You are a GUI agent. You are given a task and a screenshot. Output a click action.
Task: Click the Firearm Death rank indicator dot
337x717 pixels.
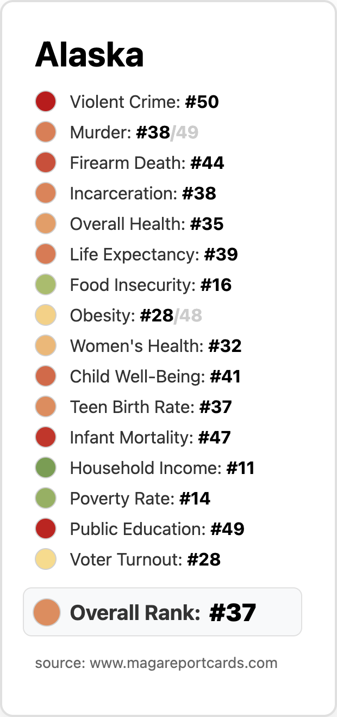pos(46,163)
